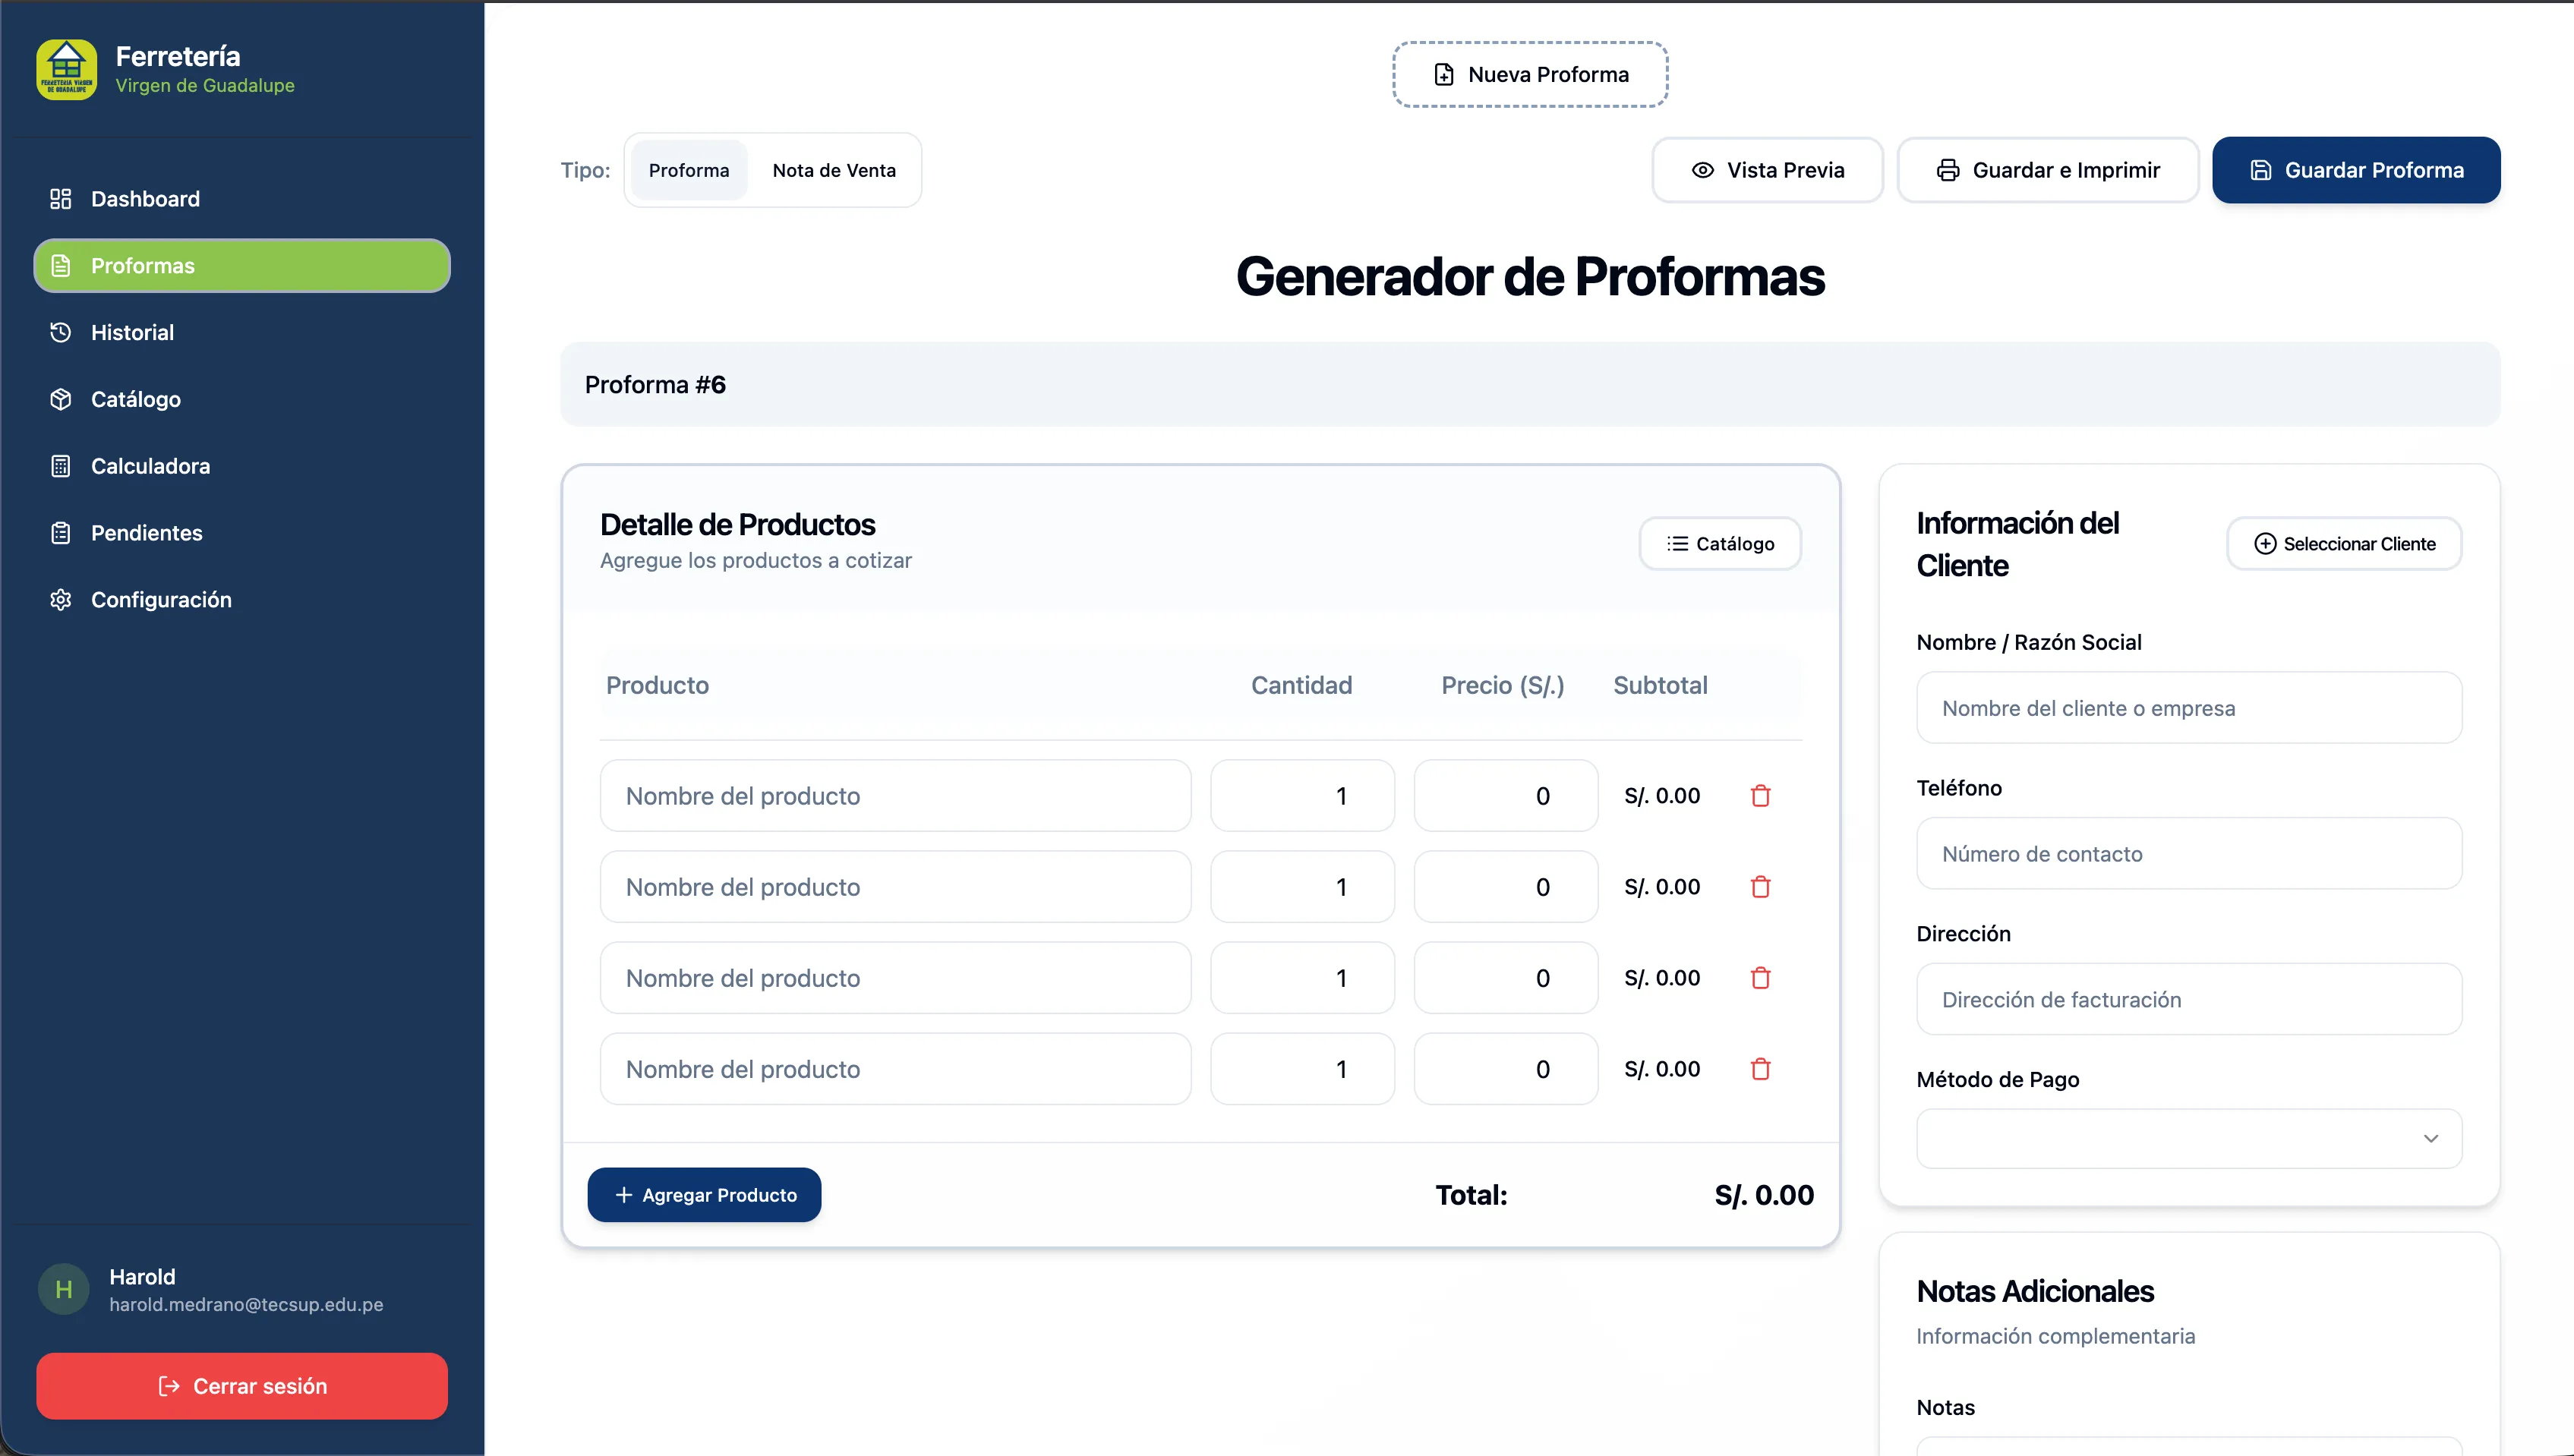Click trash icon on second product row

[1760, 887]
